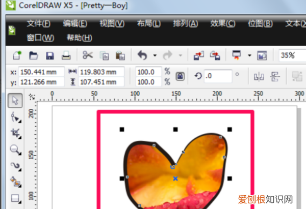
Task: Click the Open file folder icon
Action: [x=34, y=55]
